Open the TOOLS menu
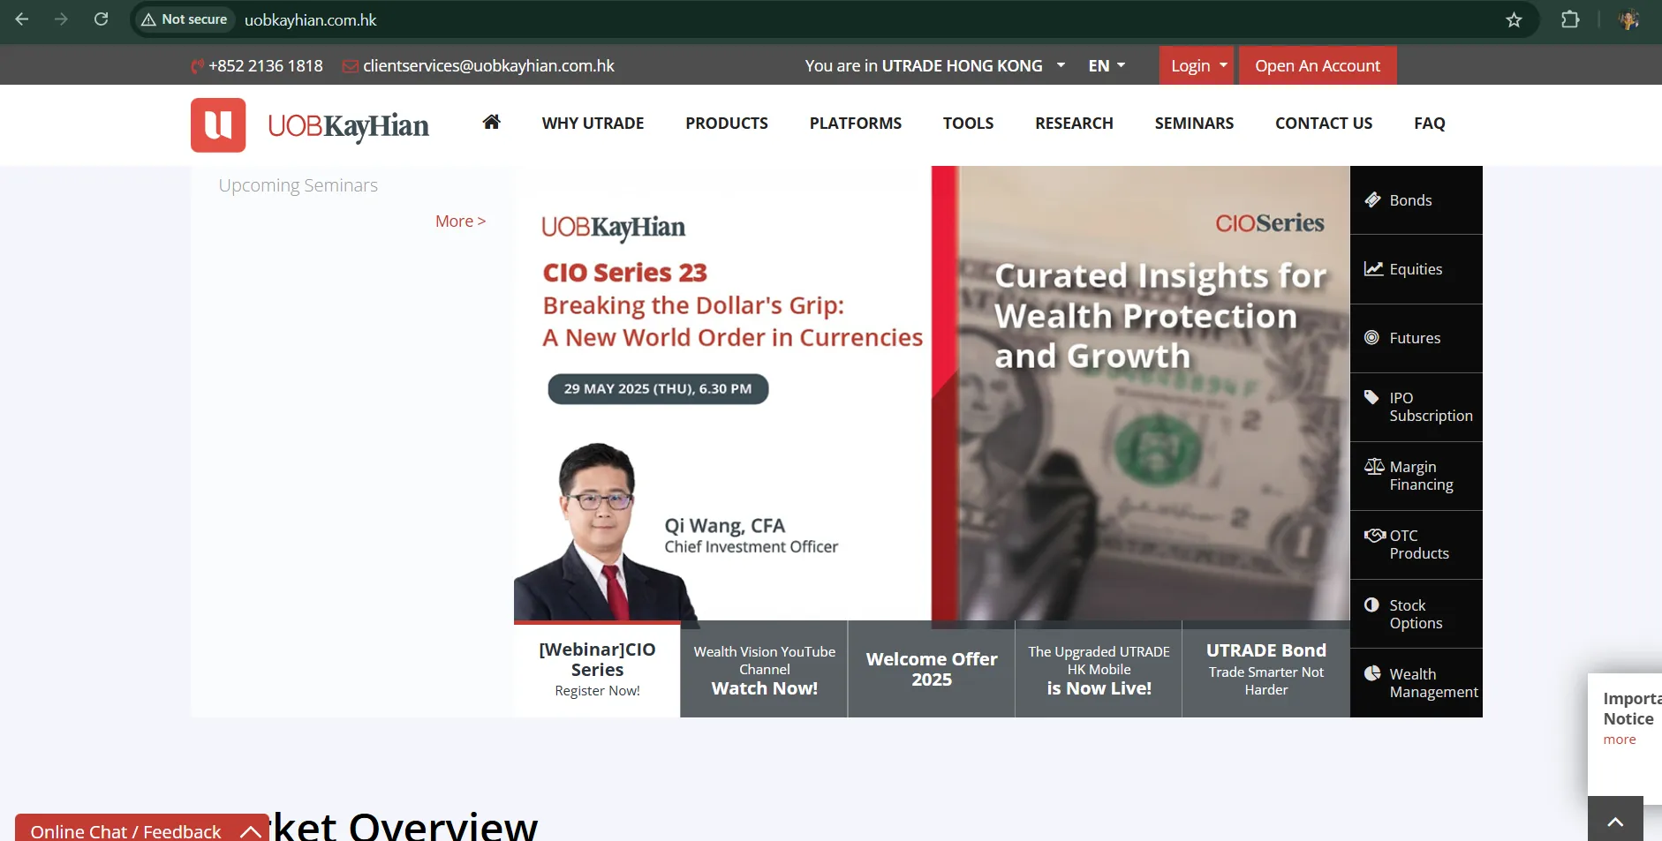This screenshot has height=841, width=1662. coord(968,124)
